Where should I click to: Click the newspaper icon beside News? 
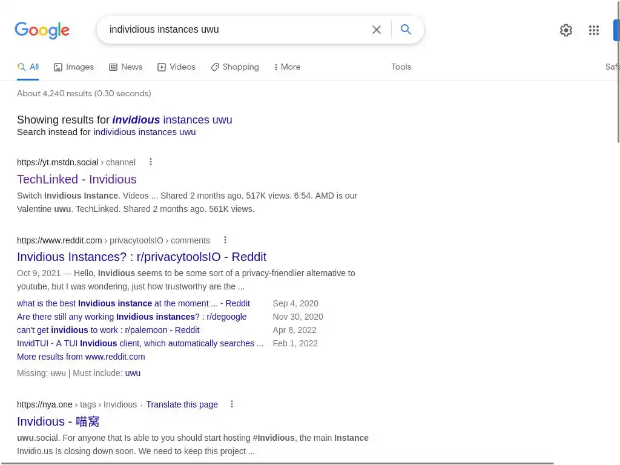pyautogui.click(x=113, y=67)
